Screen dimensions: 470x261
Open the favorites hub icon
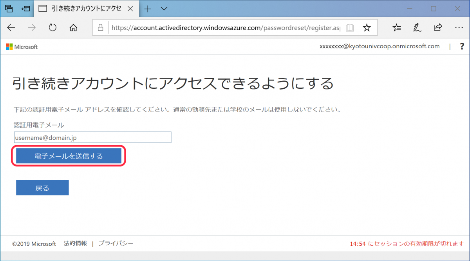(x=396, y=27)
